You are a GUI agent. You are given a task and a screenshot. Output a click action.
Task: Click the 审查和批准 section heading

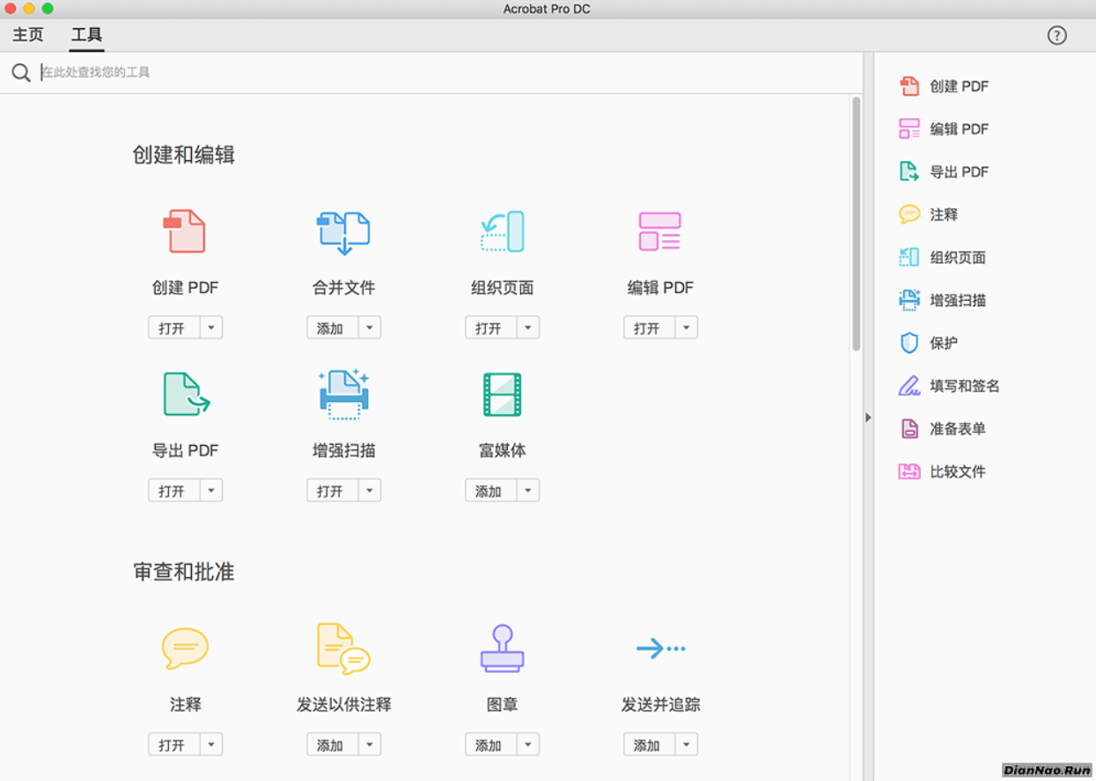pyautogui.click(x=183, y=572)
